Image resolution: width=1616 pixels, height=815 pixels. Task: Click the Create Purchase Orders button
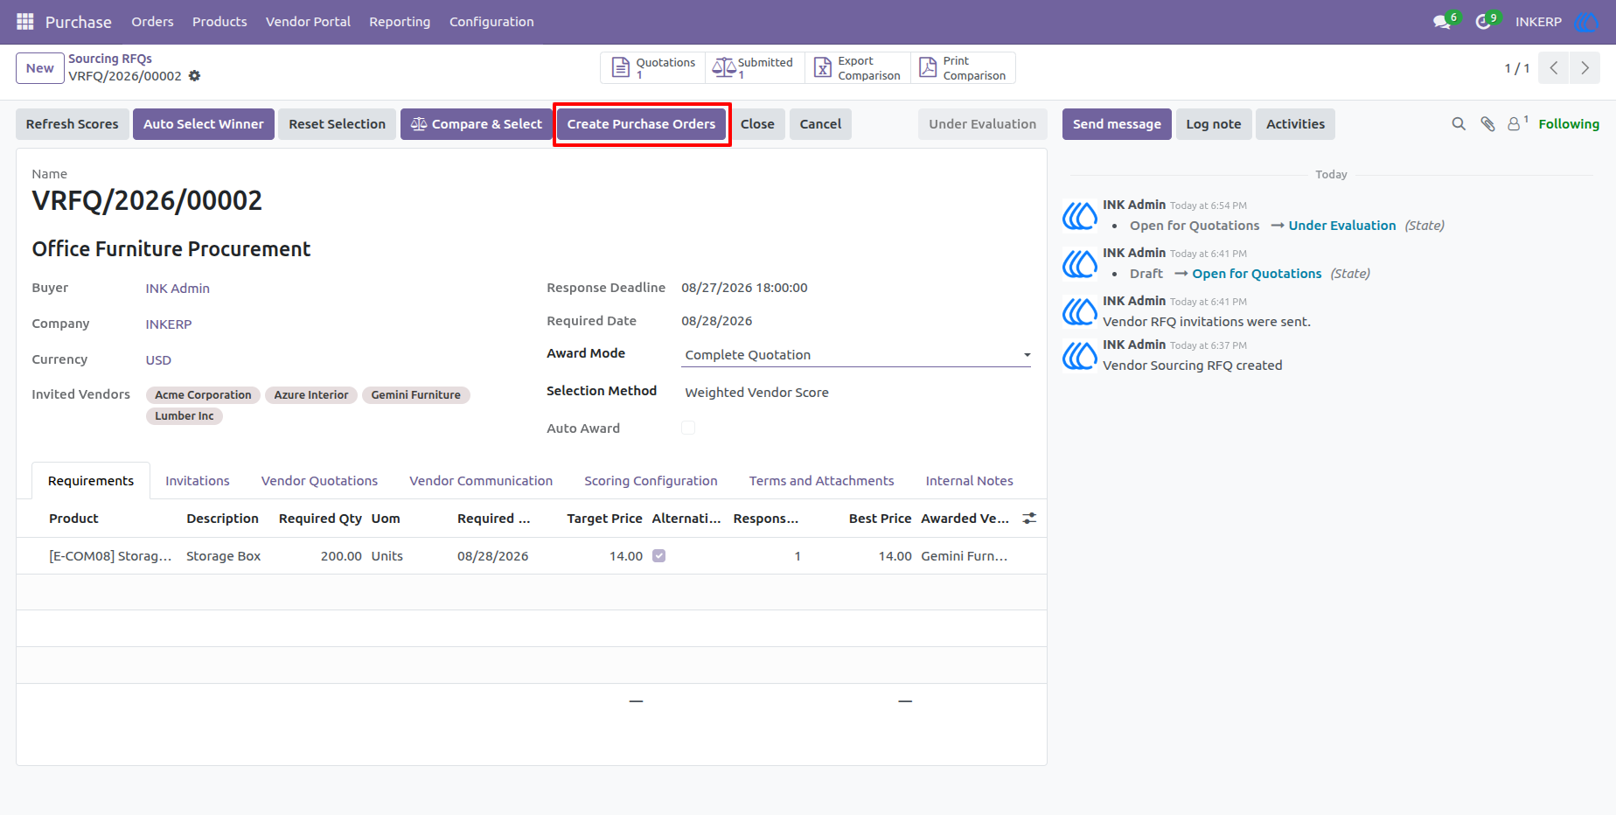641,124
